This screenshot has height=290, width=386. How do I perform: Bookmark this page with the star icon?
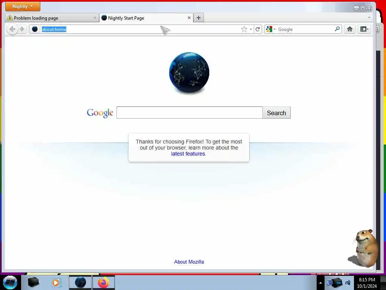tap(244, 29)
